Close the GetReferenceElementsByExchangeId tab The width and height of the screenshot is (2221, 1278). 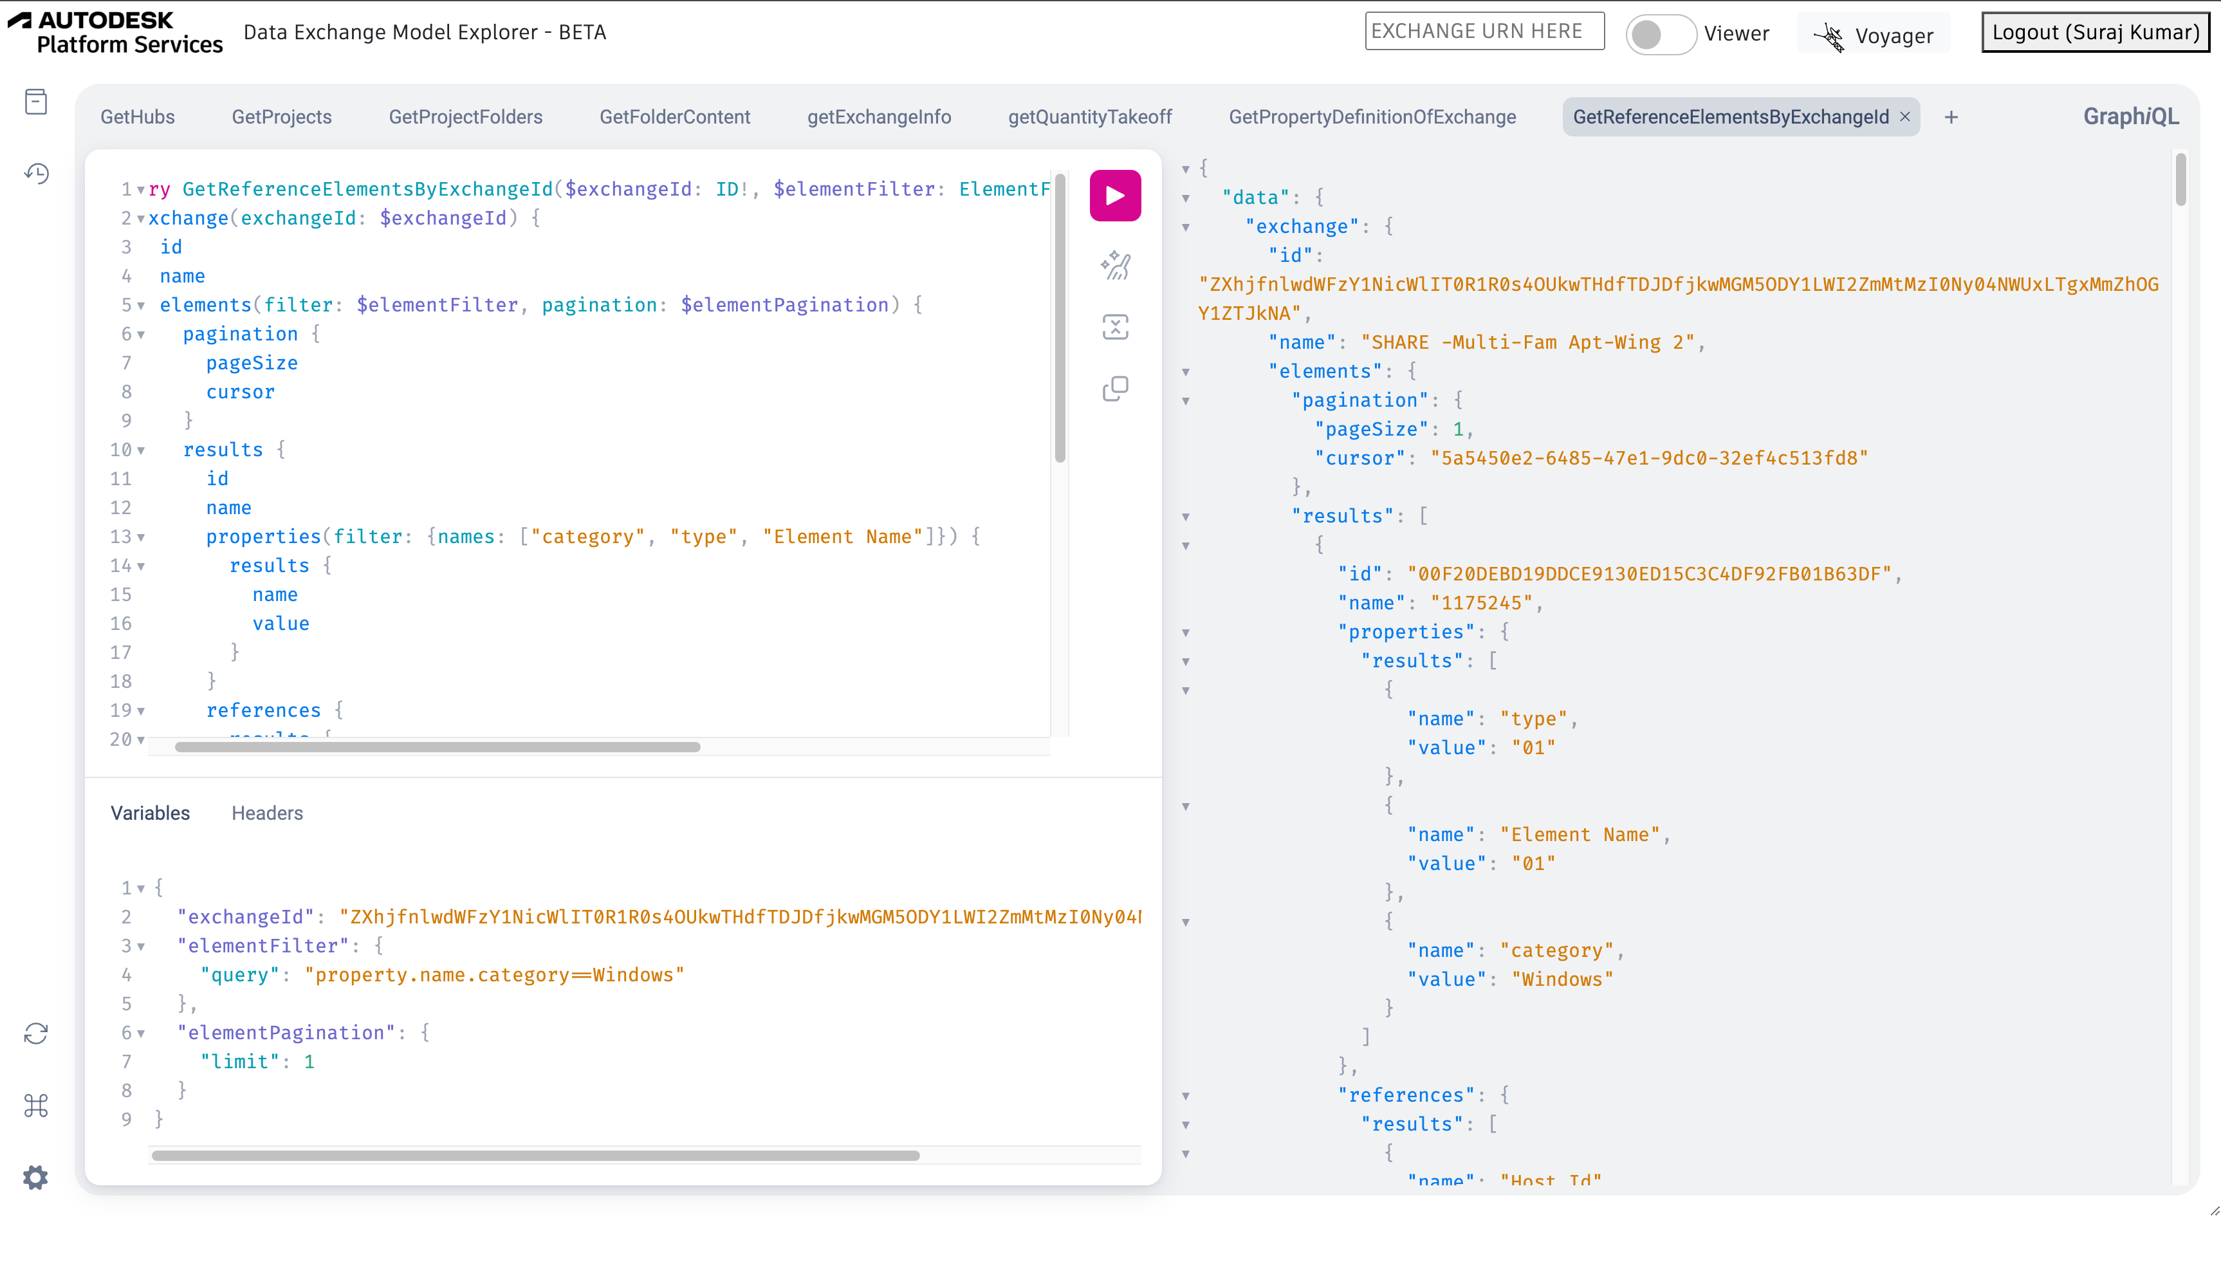[x=1905, y=116]
